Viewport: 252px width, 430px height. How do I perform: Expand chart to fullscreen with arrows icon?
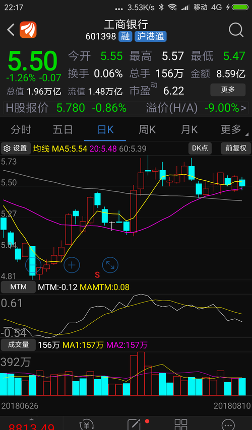[x=110, y=265]
